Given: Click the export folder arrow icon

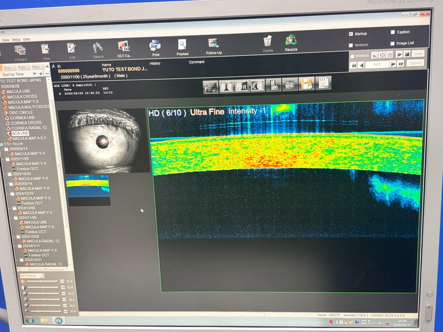Looking at the screenshot, I should pos(290,85).
